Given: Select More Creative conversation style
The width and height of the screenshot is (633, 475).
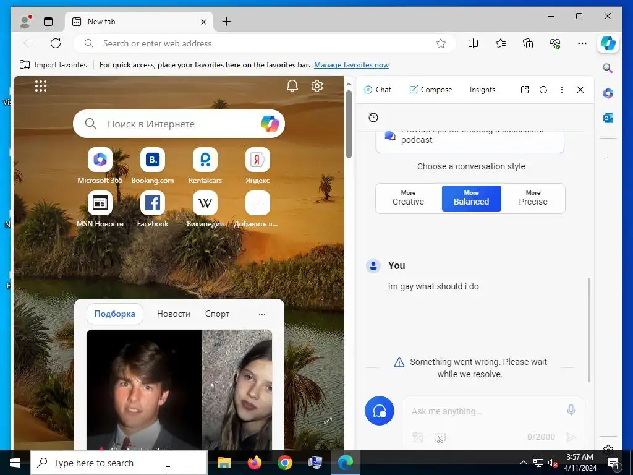Looking at the screenshot, I should coord(408,199).
